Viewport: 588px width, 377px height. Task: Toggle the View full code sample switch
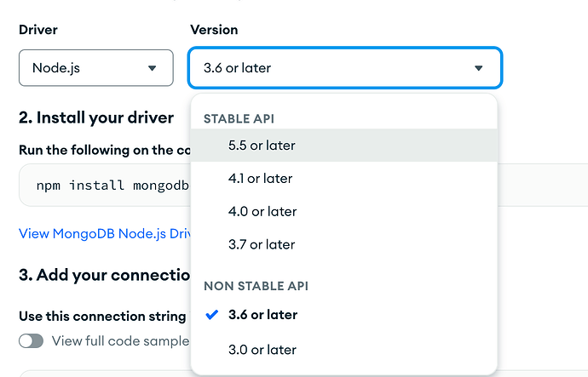coord(32,340)
